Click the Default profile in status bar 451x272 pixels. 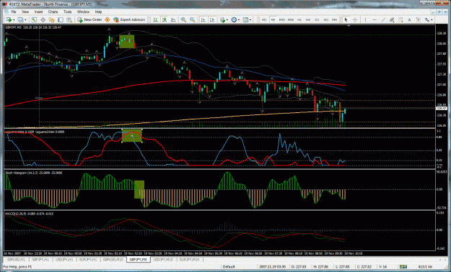[229, 267]
